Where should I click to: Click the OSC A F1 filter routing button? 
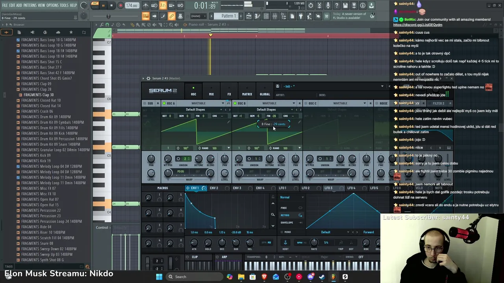(228, 103)
